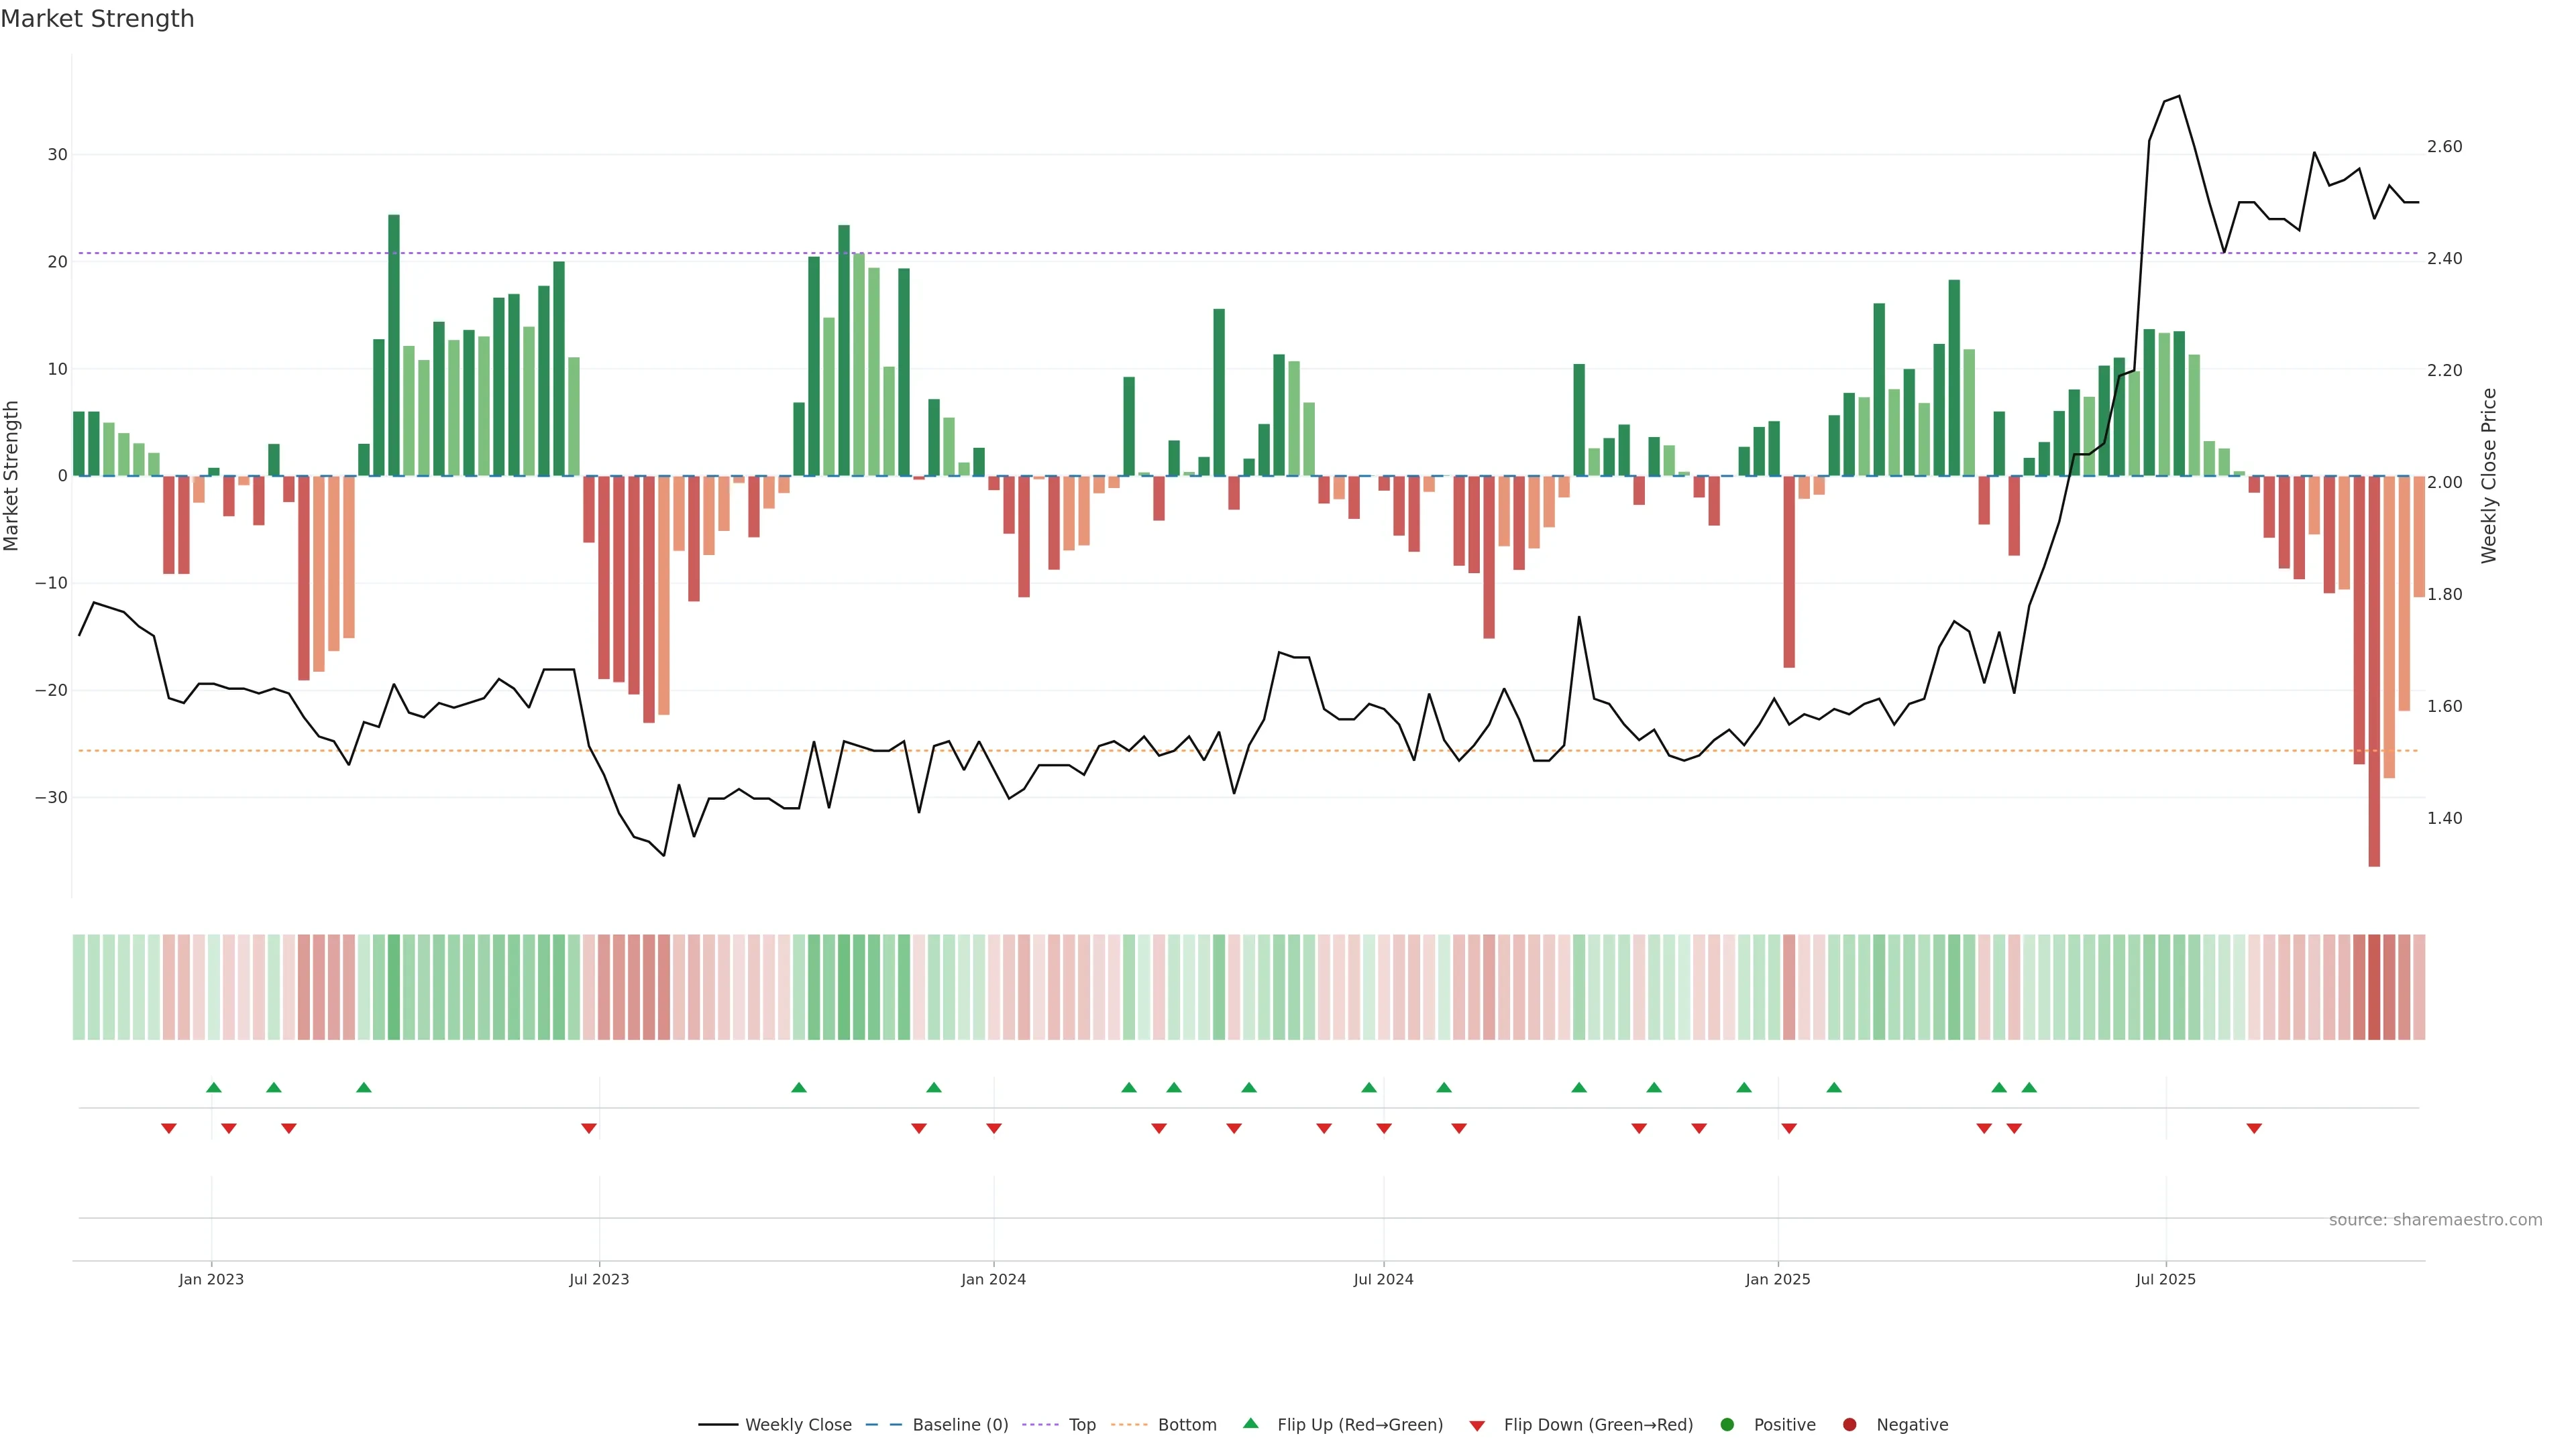Click the Jan 2024 axis label
Viewport: 2576px width, 1448px height.
(x=993, y=1279)
